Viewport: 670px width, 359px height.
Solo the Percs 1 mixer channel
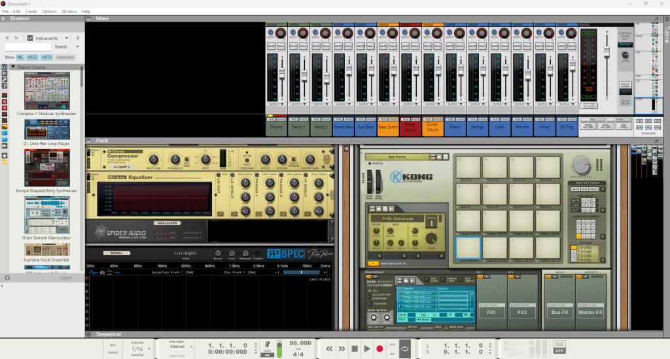click(303, 46)
